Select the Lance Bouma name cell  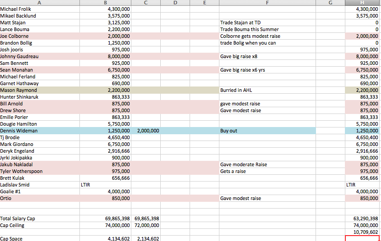tap(40, 30)
